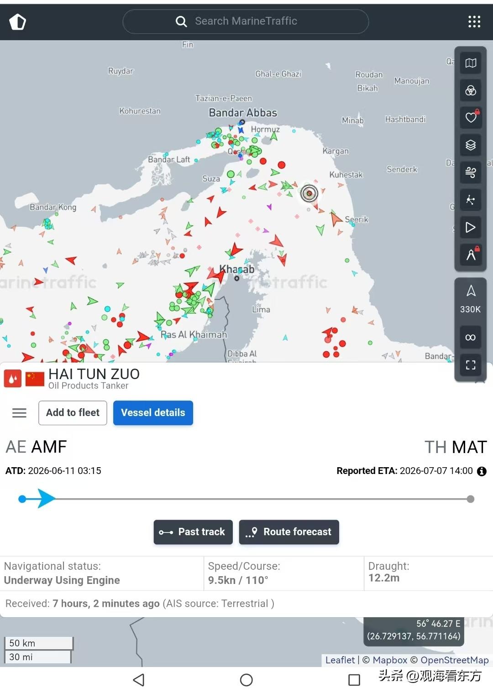Show the Route forecast
Image resolution: width=493 pixels, height=693 pixels.
coord(289,532)
